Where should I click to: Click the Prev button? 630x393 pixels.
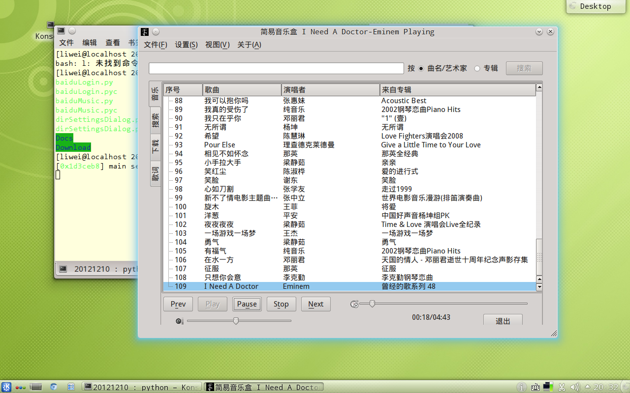pos(178,304)
